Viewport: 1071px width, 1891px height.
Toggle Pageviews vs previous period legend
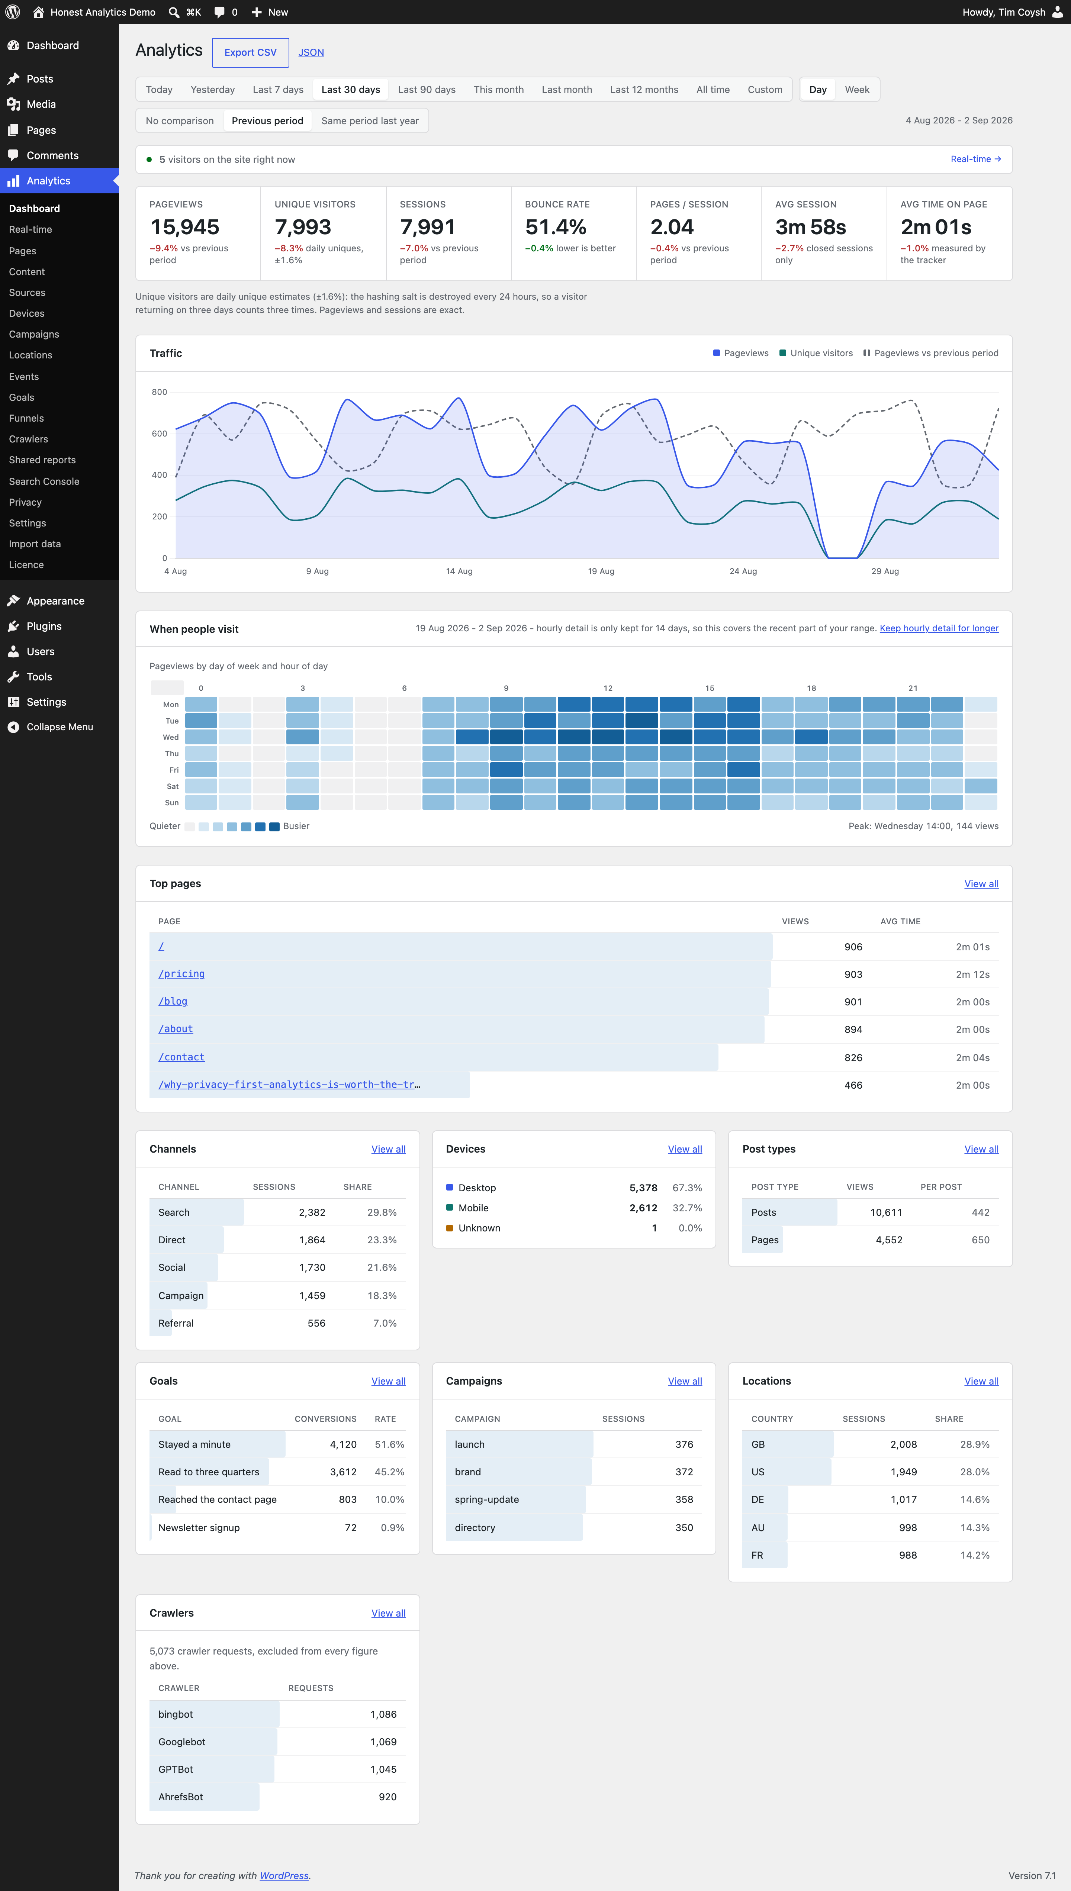point(930,353)
